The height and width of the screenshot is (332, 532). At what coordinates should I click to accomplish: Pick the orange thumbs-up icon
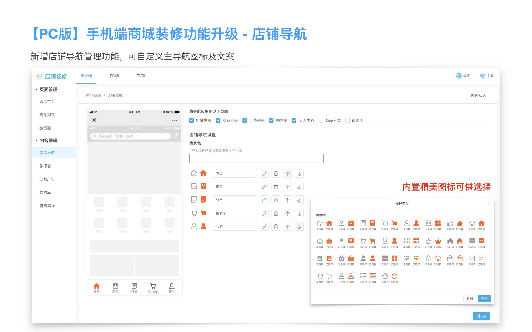459,223
